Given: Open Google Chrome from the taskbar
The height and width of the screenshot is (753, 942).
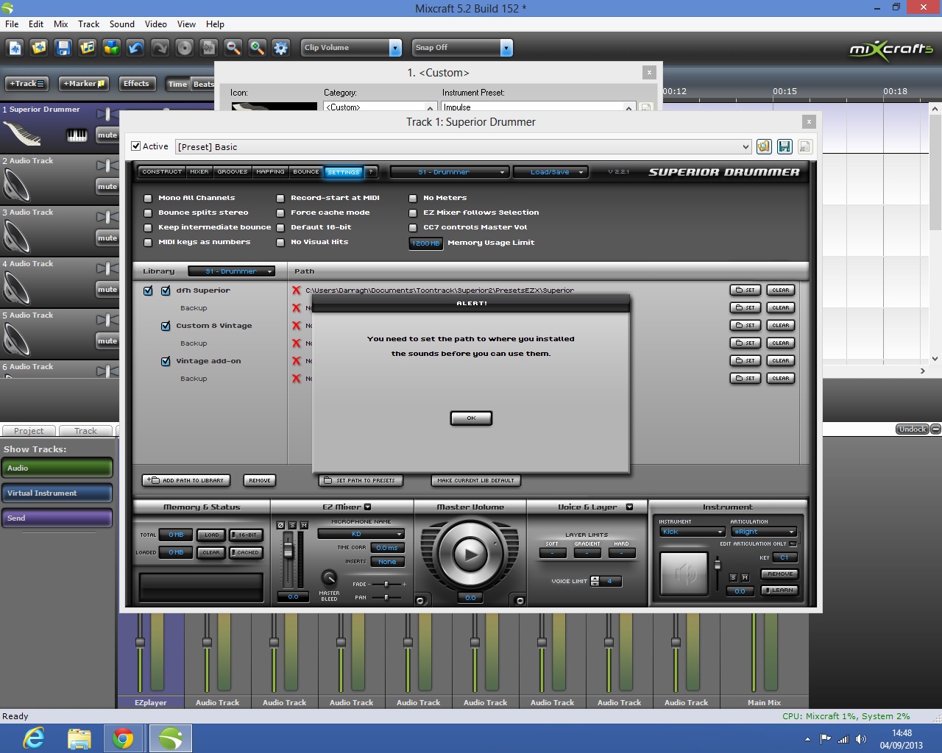Looking at the screenshot, I should pyautogui.click(x=124, y=738).
